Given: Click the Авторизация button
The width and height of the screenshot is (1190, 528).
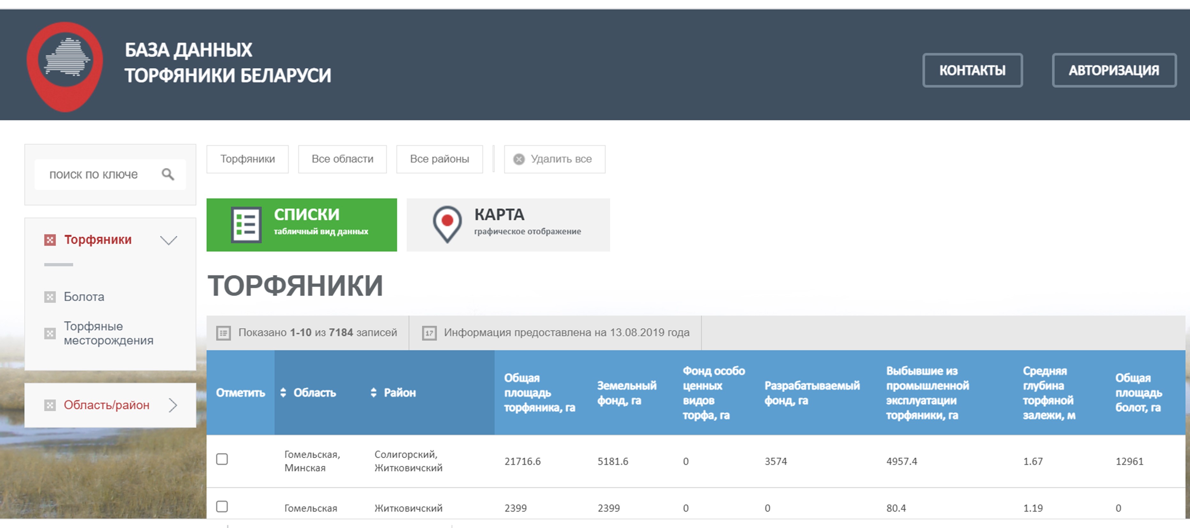Looking at the screenshot, I should (x=1113, y=70).
